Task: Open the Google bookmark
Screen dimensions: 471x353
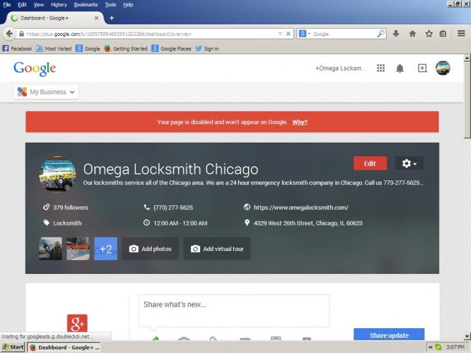Action: point(88,48)
